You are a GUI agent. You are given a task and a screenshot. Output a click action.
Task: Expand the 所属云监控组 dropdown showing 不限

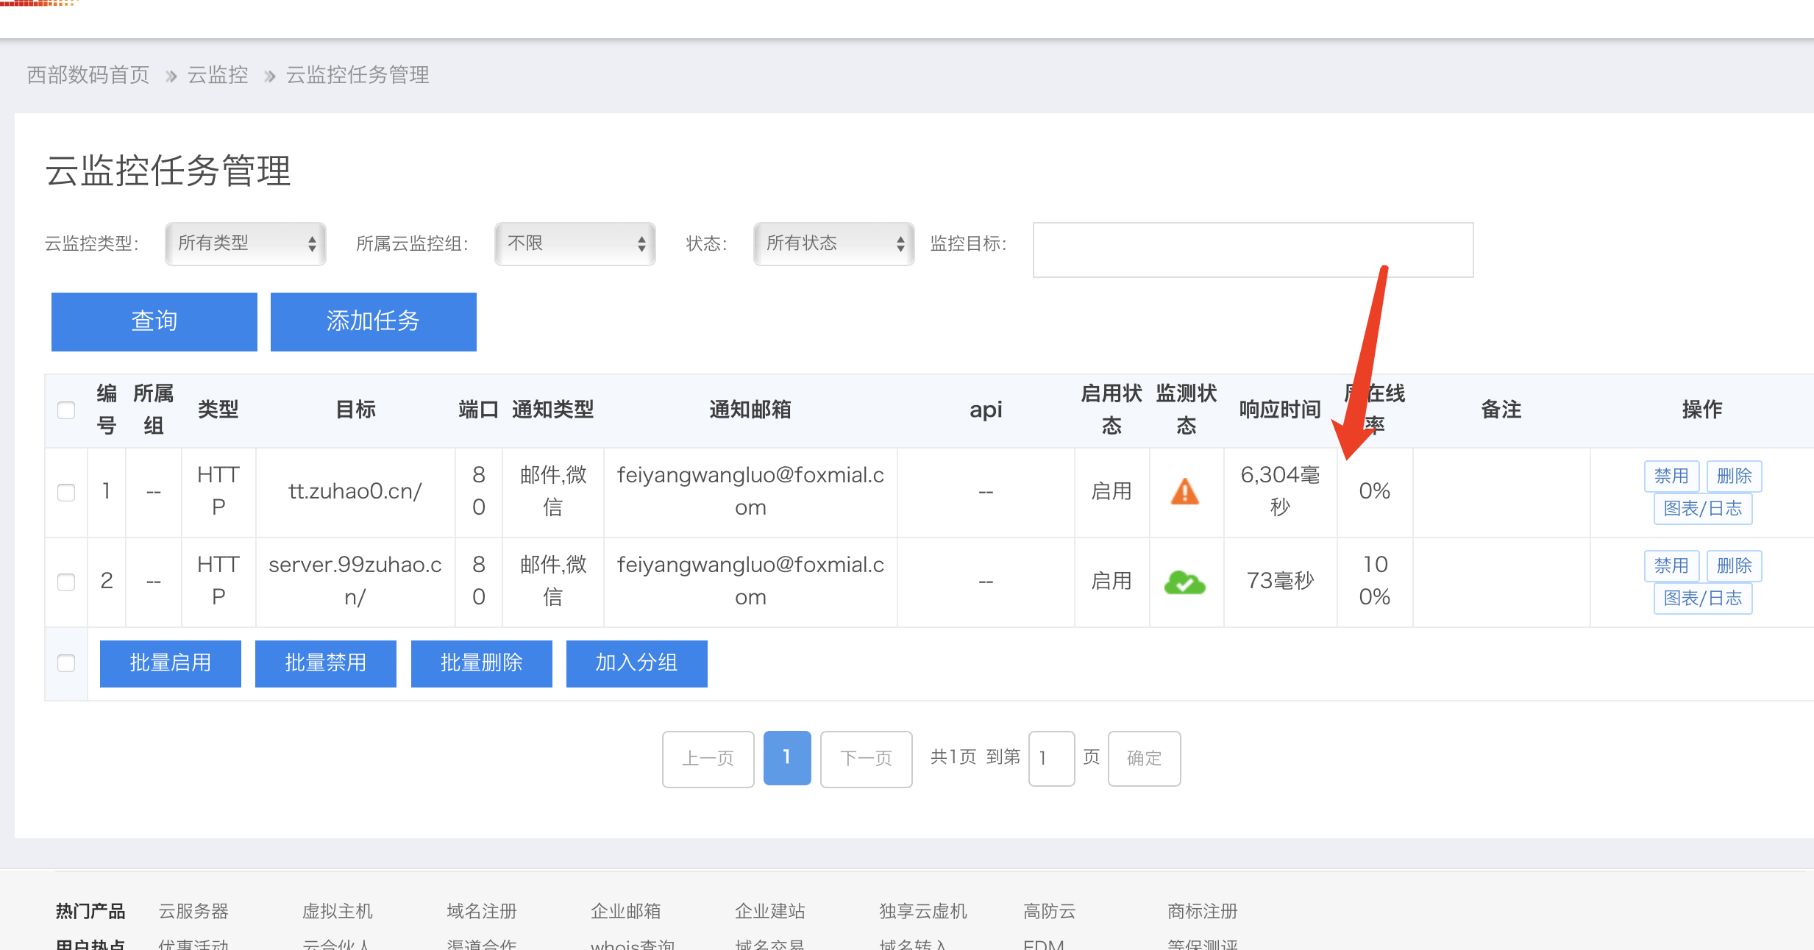point(575,243)
